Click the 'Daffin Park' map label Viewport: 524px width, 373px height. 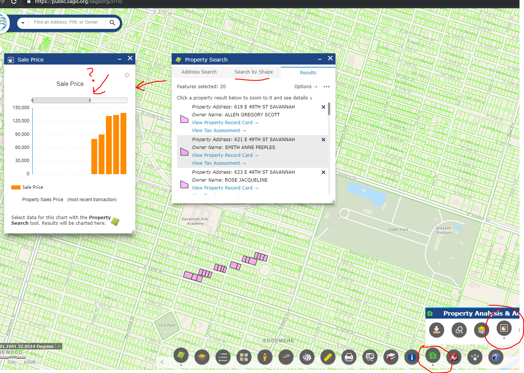pyautogui.click(x=398, y=230)
